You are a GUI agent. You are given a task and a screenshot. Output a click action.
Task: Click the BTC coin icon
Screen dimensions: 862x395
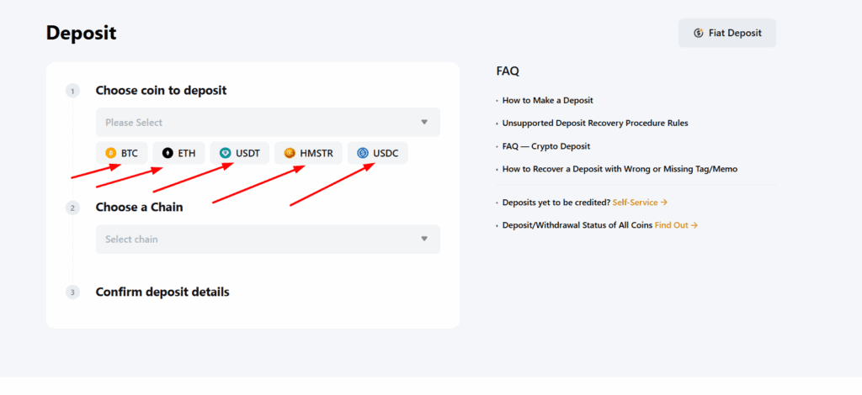coord(110,154)
